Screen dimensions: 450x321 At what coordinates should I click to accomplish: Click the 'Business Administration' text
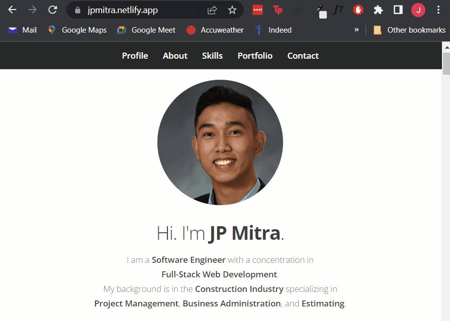point(232,303)
